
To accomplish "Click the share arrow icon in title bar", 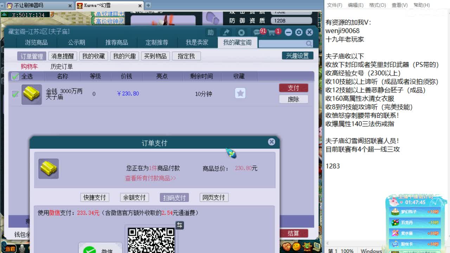I will click(226, 32).
